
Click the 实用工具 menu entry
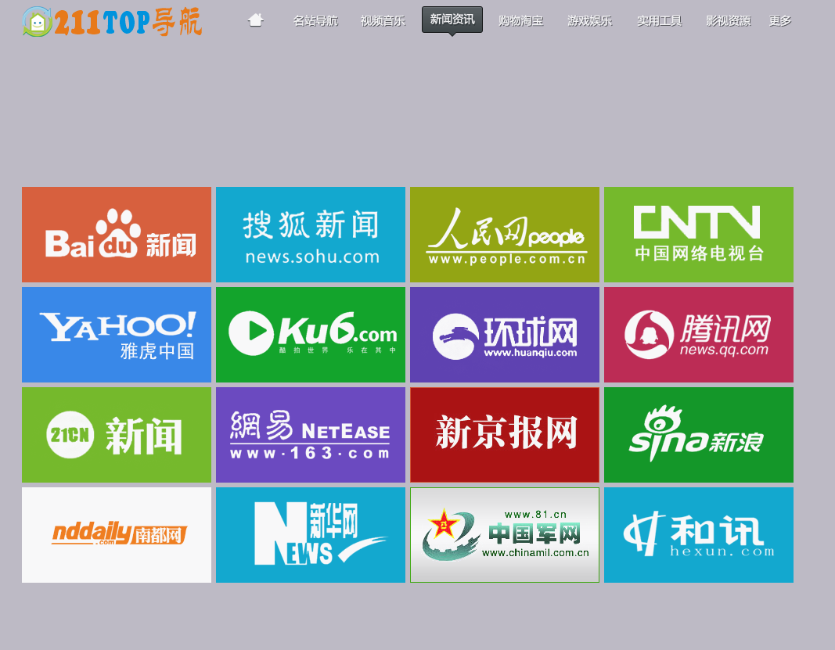coord(659,21)
